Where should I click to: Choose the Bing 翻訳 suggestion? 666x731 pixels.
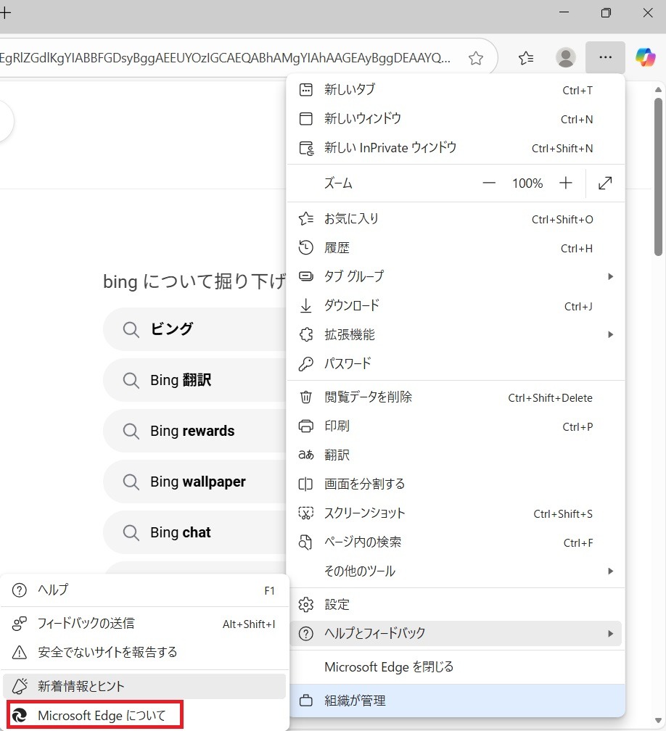pyautogui.click(x=181, y=380)
